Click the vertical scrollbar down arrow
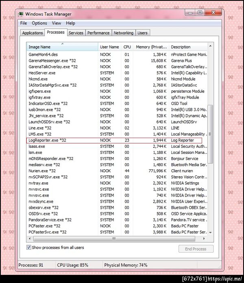The height and width of the screenshot is (283, 244). pyautogui.click(x=210, y=233)
